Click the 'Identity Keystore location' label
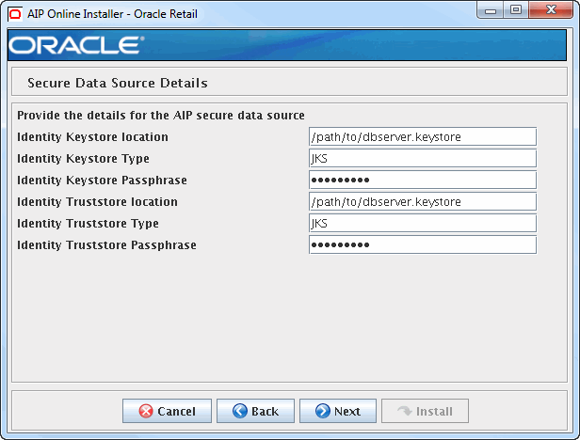 92,137
